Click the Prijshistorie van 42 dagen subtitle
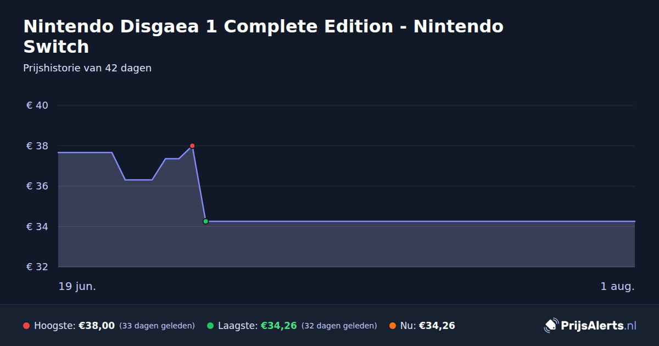 87,68
